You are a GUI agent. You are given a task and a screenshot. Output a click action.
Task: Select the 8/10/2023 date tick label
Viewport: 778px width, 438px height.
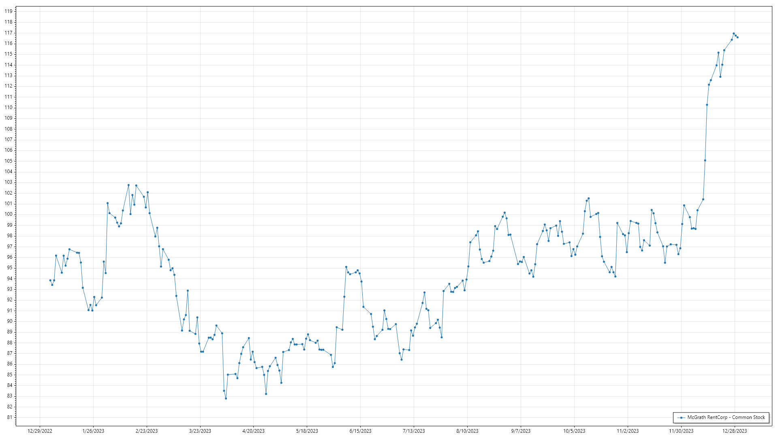click(x=467, y=431)
